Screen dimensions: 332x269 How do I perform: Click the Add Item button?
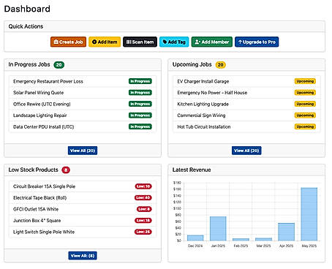point(105,42)
